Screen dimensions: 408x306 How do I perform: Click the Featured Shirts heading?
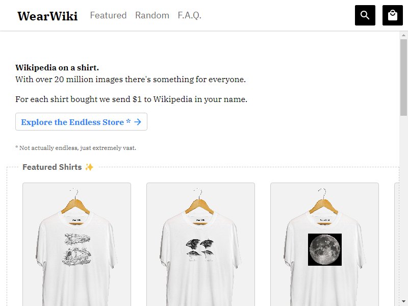tap(52, 167)
